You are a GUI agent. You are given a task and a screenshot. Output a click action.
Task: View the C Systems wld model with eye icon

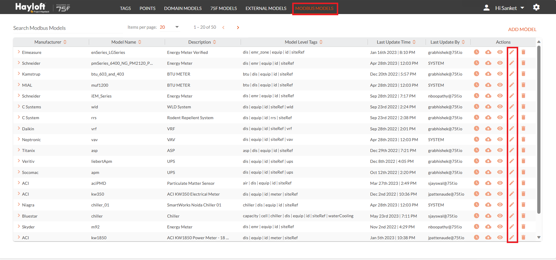click(x=500, y=107)
